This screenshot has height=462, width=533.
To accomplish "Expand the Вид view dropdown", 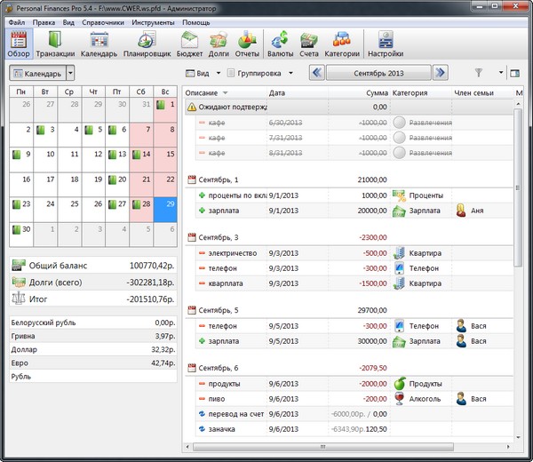I will [x=203, y=73].
